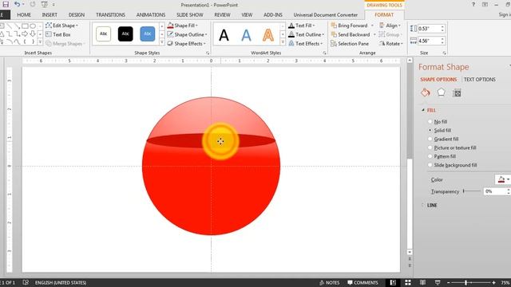This screenshot has width=511, height=287.
Task: Click the shape height input field
Action: 429,29
